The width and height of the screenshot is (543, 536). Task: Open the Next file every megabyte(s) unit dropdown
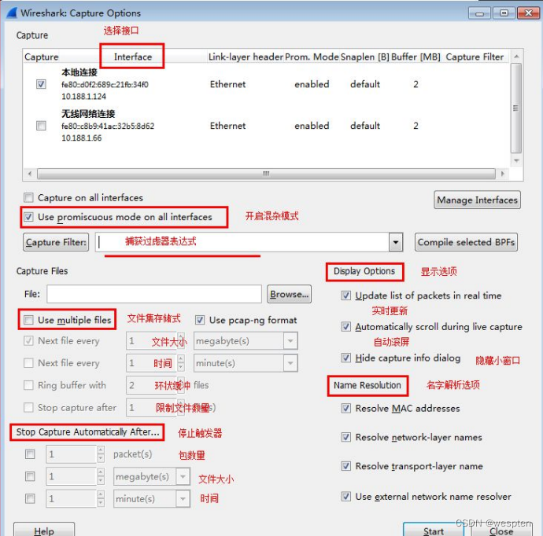(290, 341)
